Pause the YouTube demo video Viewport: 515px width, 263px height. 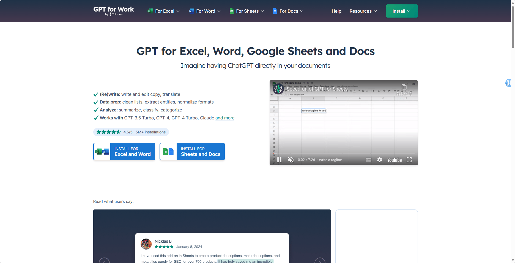tap(280, 160)
